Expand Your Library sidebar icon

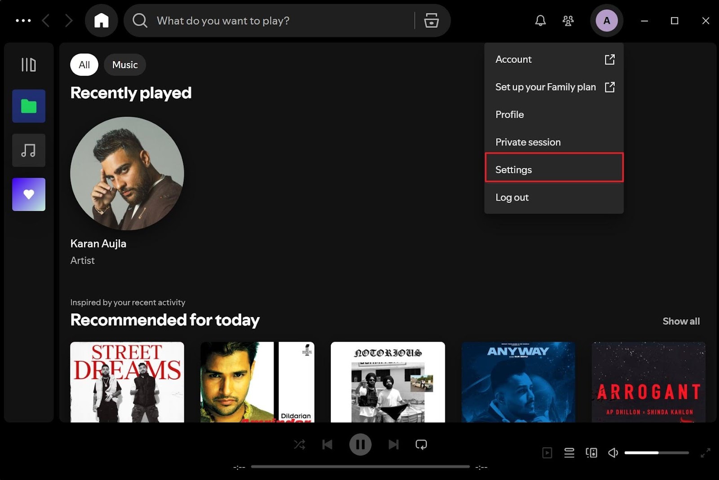pyautogui.click(x=29, y=65)
